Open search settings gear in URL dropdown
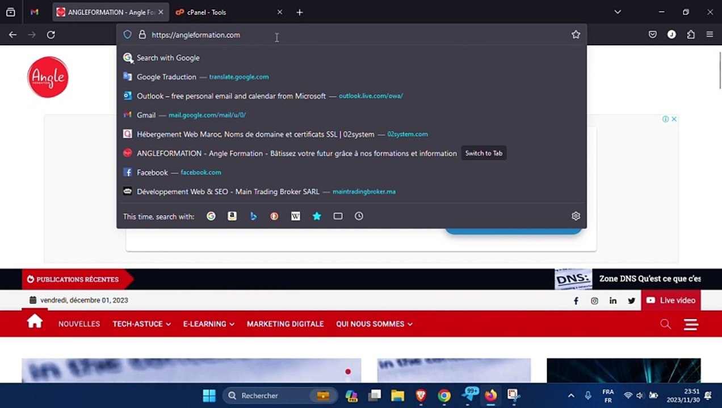 (x=576, y=216)
